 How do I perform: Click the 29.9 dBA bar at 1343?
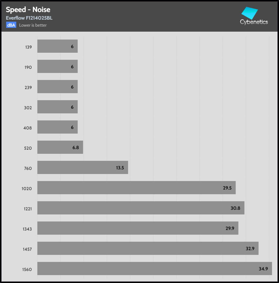pyautogui.click(x=138, y=228)
